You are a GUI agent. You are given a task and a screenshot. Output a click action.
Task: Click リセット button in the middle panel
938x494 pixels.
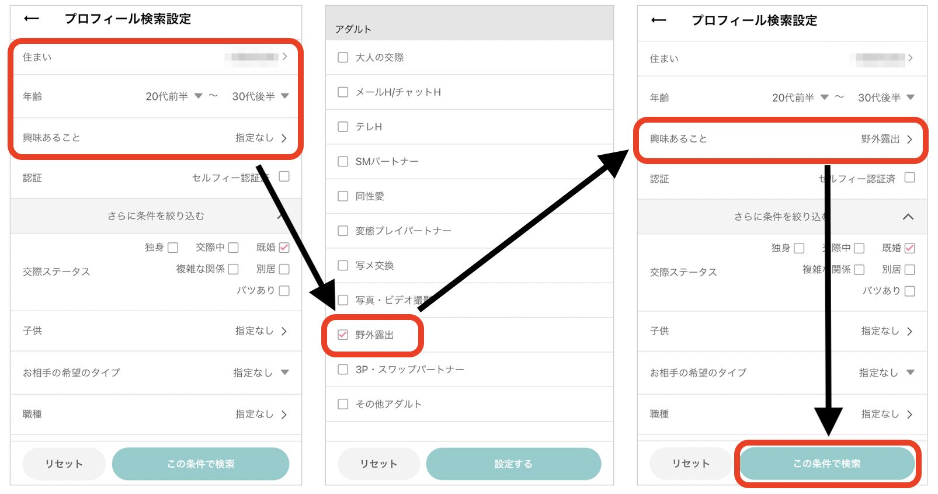coord(378,464)
